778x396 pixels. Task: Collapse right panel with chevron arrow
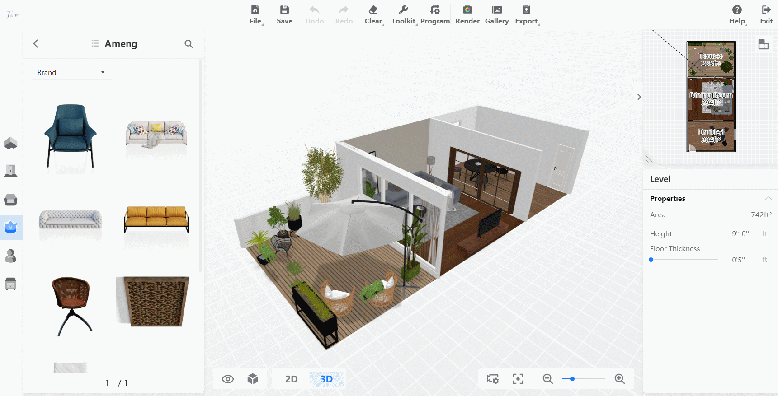coord(639,97)
